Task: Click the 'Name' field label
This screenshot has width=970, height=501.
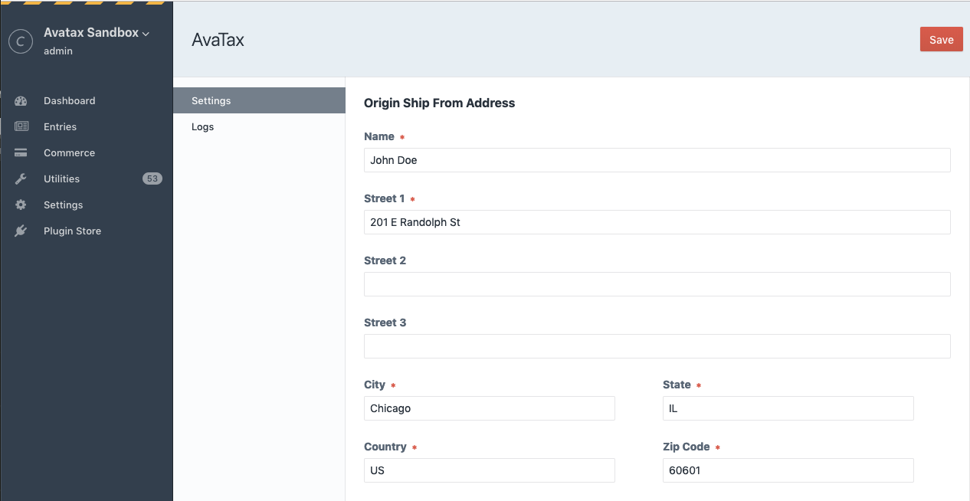Action: pyautogui.click(x=379, y=136)
